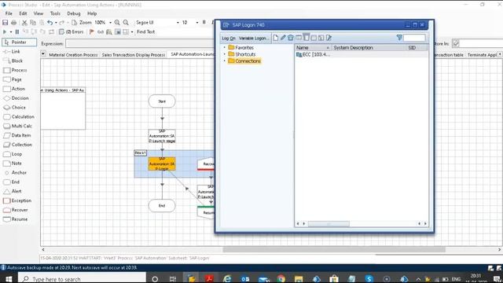Select the Pointer tool
This screenshot has height=283, width=503.
[19, 42]
